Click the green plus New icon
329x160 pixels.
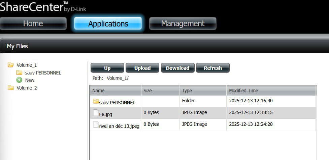tap(19, 80)
